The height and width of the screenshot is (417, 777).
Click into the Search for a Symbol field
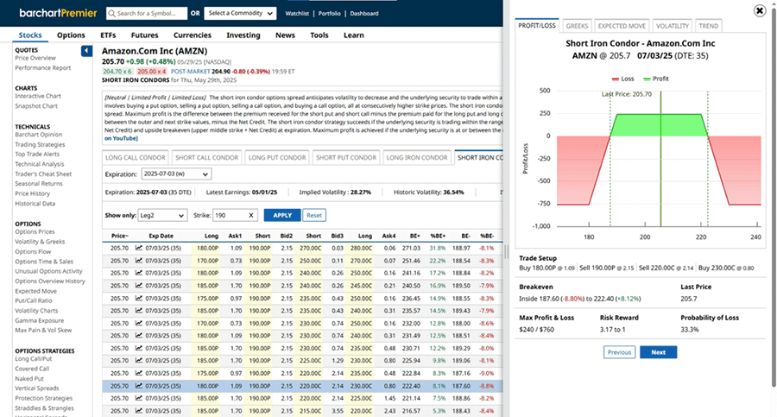click(x=147, y=14)
